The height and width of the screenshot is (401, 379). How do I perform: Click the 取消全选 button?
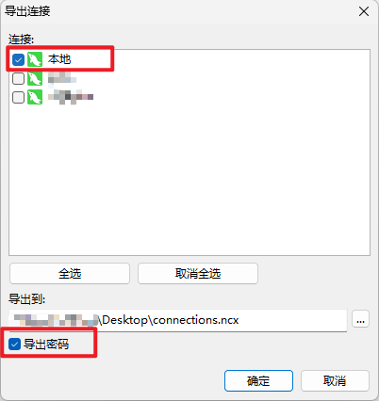point(198,274)
